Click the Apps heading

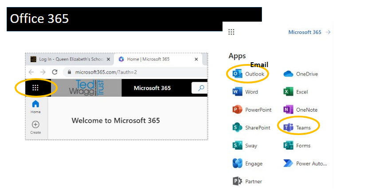(x=237, y=56)
